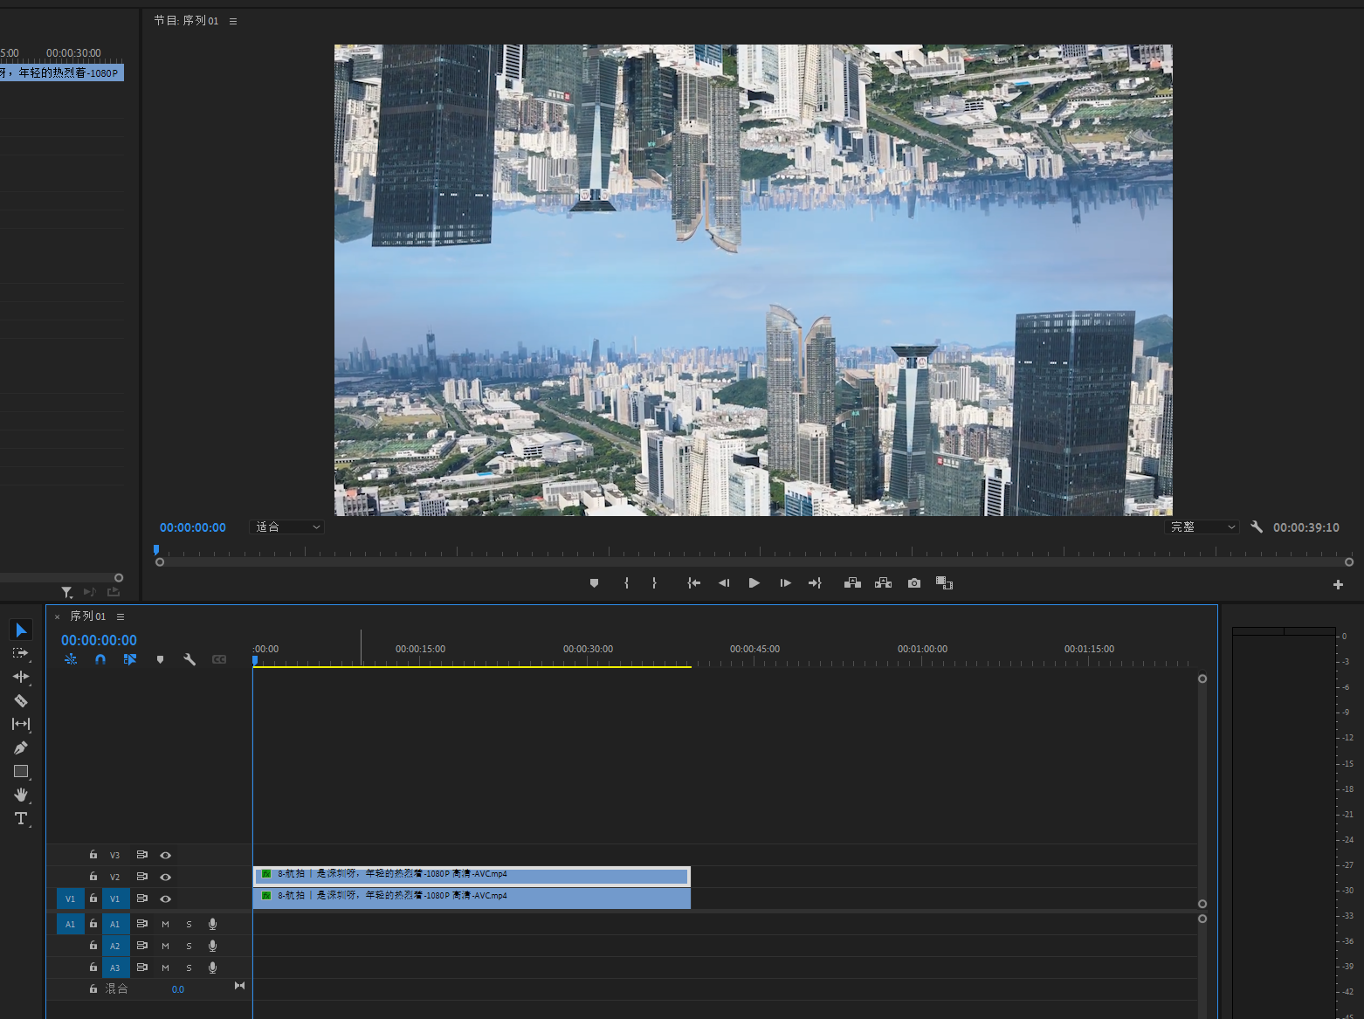The width and height of the screenshot is (1364, 1019).
Task: Mute audio track A1
Action: click(165, 924)
